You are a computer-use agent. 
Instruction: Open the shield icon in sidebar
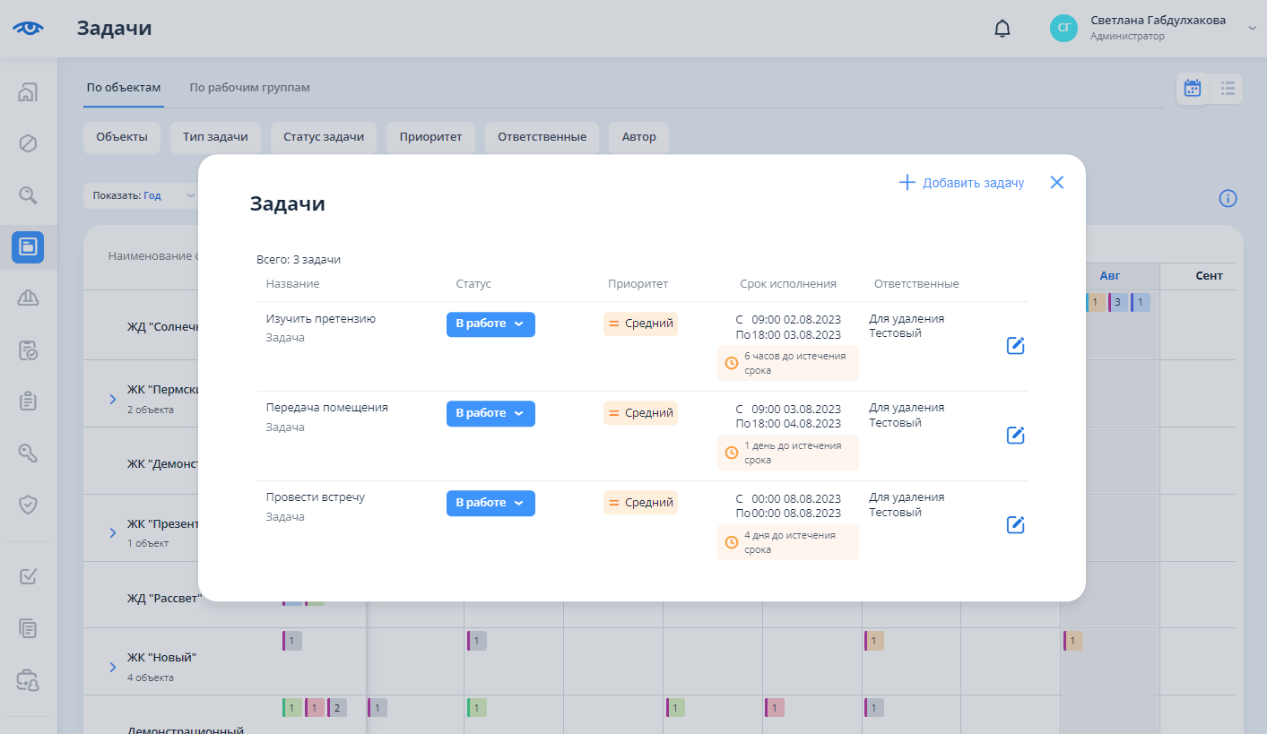pos(28,505)
